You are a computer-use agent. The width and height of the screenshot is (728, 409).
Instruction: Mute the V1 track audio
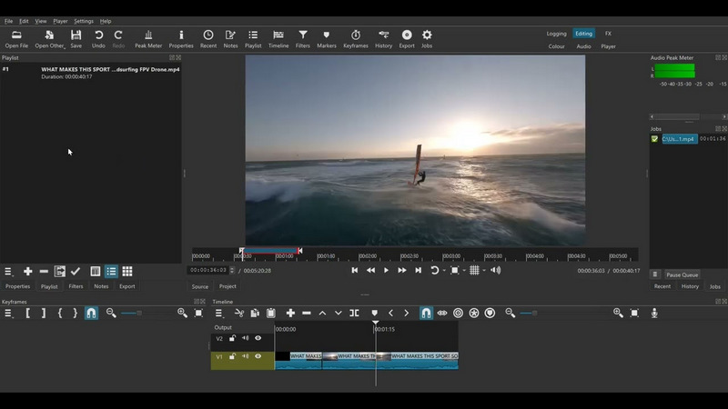coord(245,356)
